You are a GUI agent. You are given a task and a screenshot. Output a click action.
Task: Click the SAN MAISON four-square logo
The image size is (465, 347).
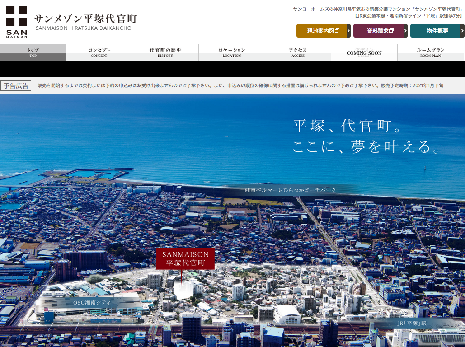pos(16,21)
